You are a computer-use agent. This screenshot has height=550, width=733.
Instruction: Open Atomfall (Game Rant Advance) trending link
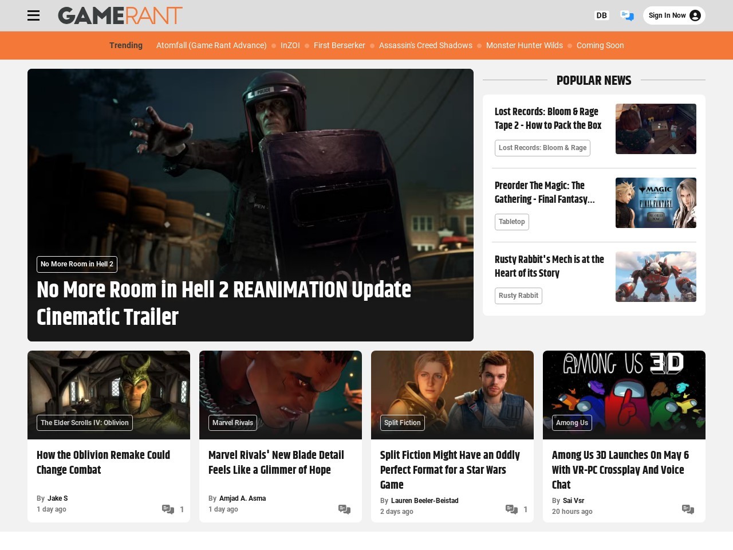pyautogui.click(x=211, y=45)
